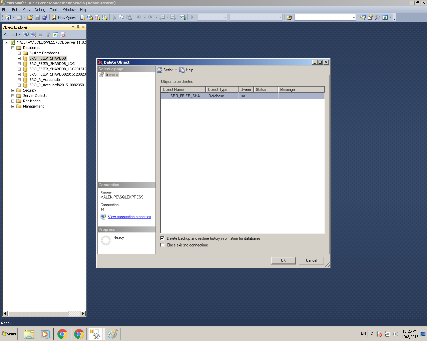Image resolution: width=427 pixels, height=341 pixels.
Task: Open the Find combo box dropdown
Action: pos(354,17)
